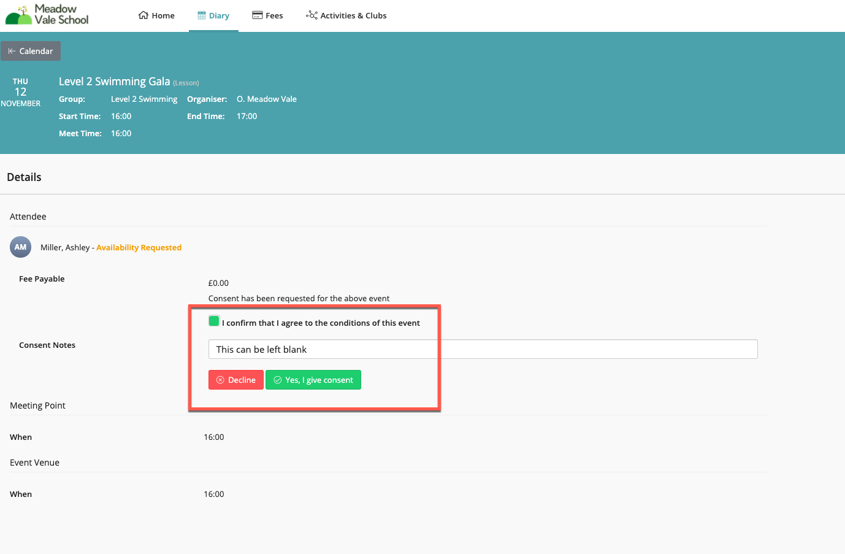
Task: Open the Home menu item
Action: (156, 15)
